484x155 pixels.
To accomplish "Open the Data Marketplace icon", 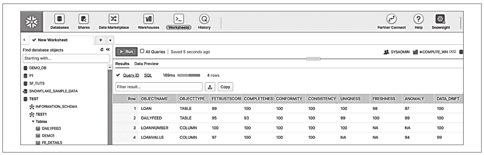I will 114,19.
